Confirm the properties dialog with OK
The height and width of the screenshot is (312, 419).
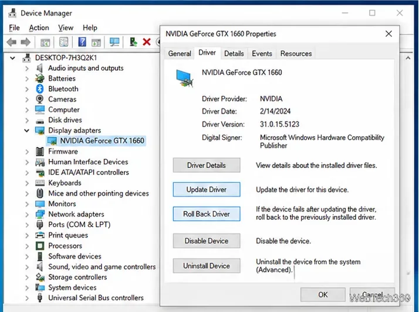pos(323,294)
